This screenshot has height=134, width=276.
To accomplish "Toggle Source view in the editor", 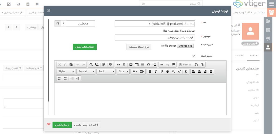I will 185,65.
